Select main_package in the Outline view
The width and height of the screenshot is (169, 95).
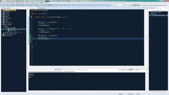tap(157, 12)
